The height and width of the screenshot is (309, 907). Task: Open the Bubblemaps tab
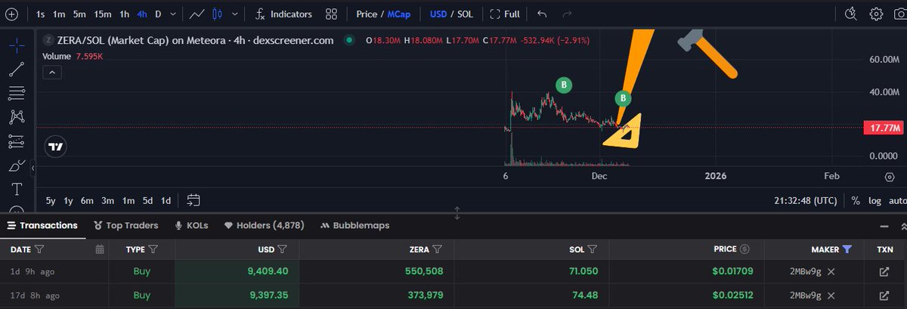pyautogui.click(x=354, y=225)
